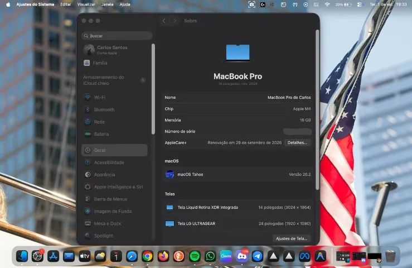Viewport: 412px width, 268px height.
Task: Open Discord from the Dock
Action: tap(242, 256)
